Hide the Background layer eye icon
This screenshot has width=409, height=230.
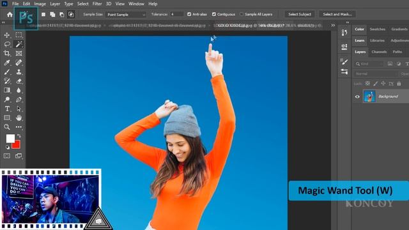[357, 96]
